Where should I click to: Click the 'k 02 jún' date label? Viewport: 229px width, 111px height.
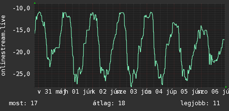click(x=106, y=92)
